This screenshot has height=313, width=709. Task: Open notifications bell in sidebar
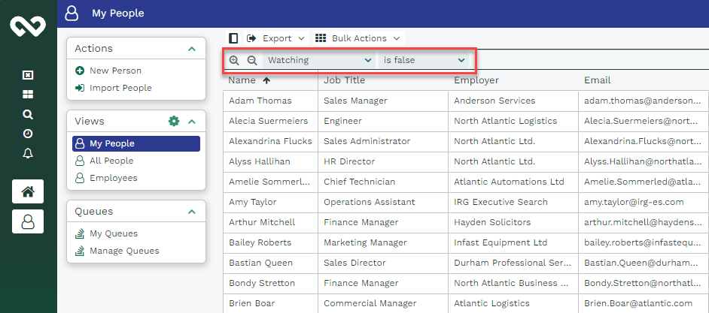[28, 153]
